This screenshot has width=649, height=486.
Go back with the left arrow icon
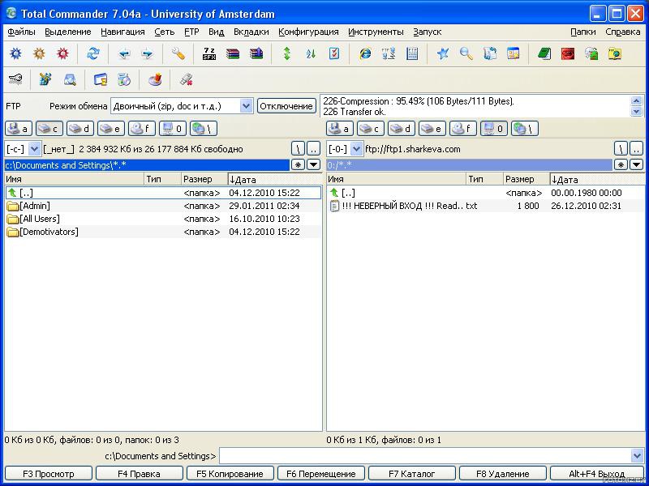(124, 53)
